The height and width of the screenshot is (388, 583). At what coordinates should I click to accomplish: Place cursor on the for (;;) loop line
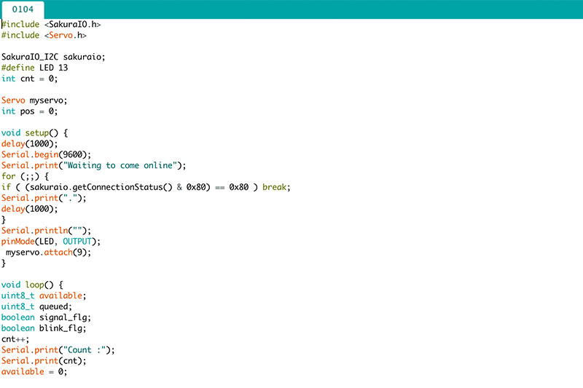tap(25, 176)
